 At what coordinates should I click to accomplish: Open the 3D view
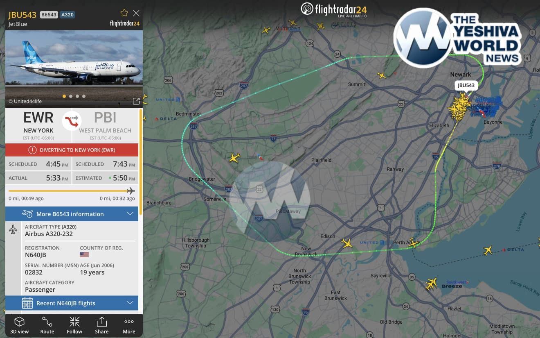coord(20,325)
